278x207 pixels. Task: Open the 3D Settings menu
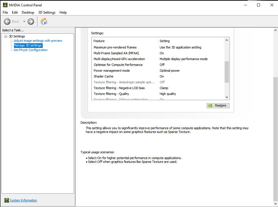[x=47, y=12]
